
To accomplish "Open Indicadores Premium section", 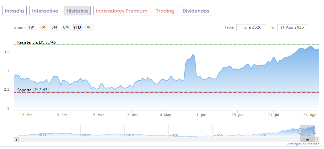I will pos(122,11).
